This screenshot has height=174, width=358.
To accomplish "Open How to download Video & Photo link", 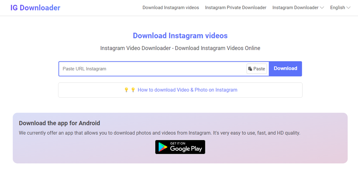I will click(187, 90).
